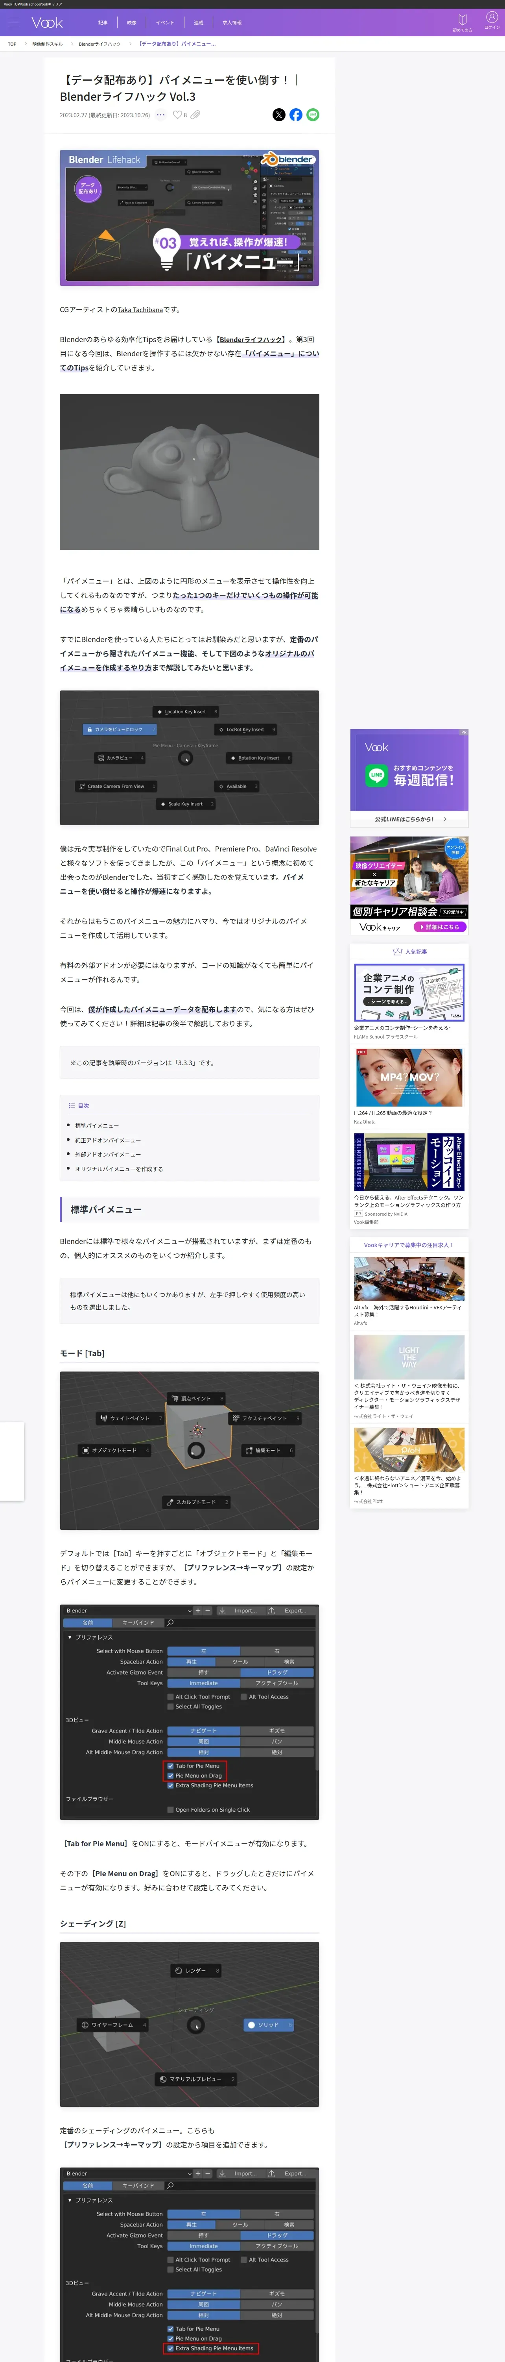Like the article with the heart icon
This screenshot has width=505, height=2362.
click(177, 115)
